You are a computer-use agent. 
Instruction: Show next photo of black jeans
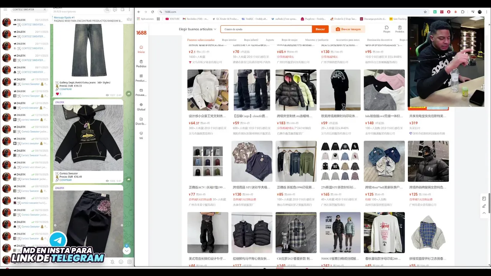pyautogui.click(x=122, y=225)
